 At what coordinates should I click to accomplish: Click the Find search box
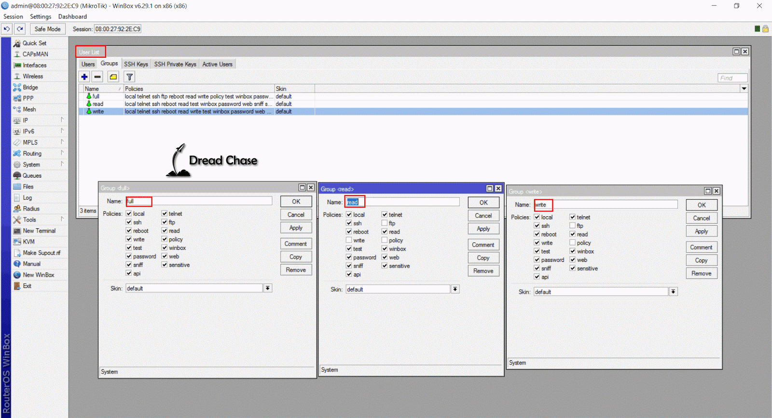[x=732, y=78]
